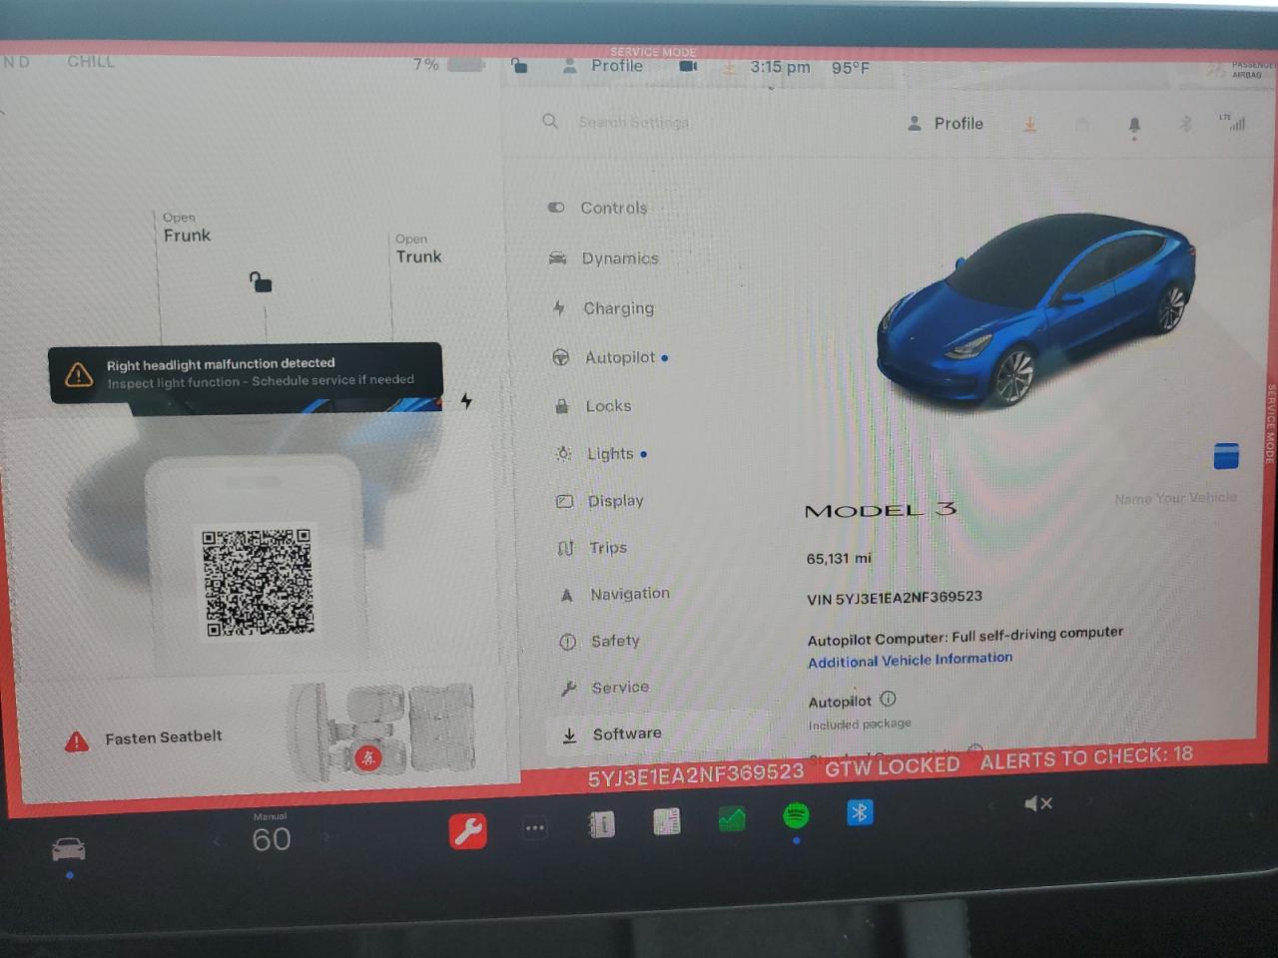Tap the GTW LOCKED status
Screen dimensions: 1278x958
(x=892, y=765)
